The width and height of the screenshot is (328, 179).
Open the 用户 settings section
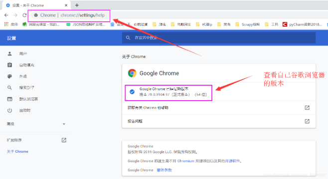coord(23,54)
